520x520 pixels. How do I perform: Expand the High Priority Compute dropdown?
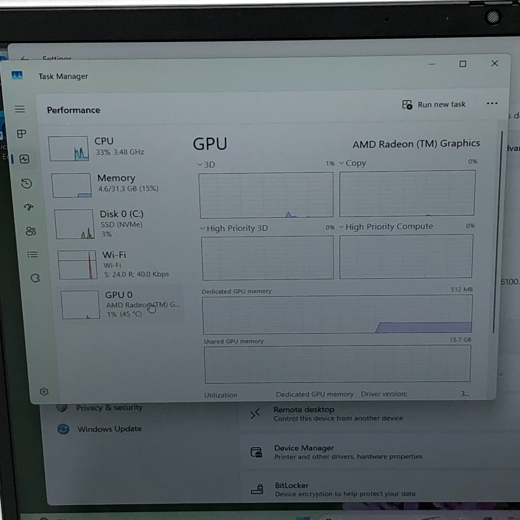tap(386, 227)
